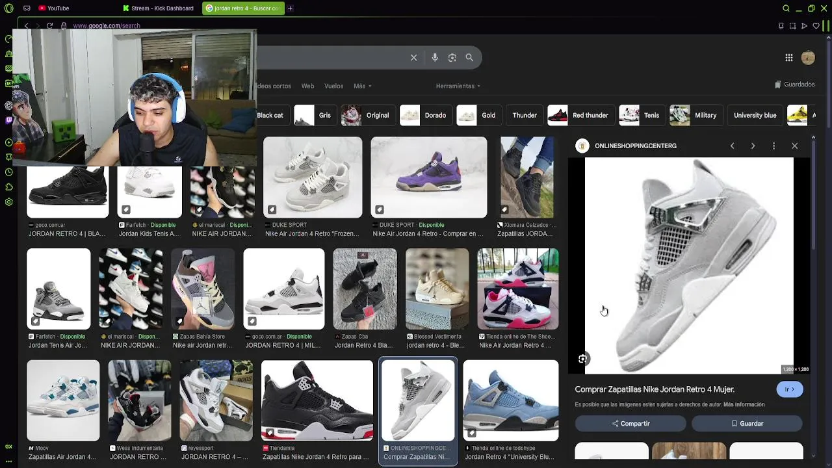Visit the source with the Ir button
Image resolution: width=832 pixels, height=468 pixels.
[790, 389]
